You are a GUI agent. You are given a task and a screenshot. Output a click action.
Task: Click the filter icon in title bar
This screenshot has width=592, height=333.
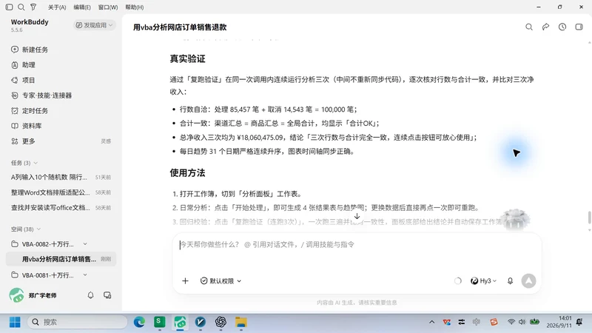click(33, 7)
